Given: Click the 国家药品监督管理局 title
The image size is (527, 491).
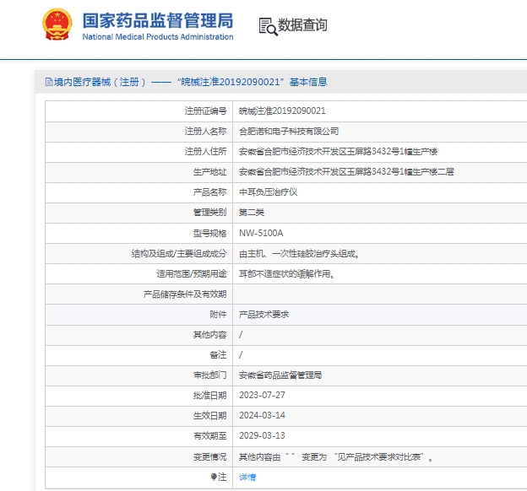Looking at the screenshot, I should tap(158, 20).
